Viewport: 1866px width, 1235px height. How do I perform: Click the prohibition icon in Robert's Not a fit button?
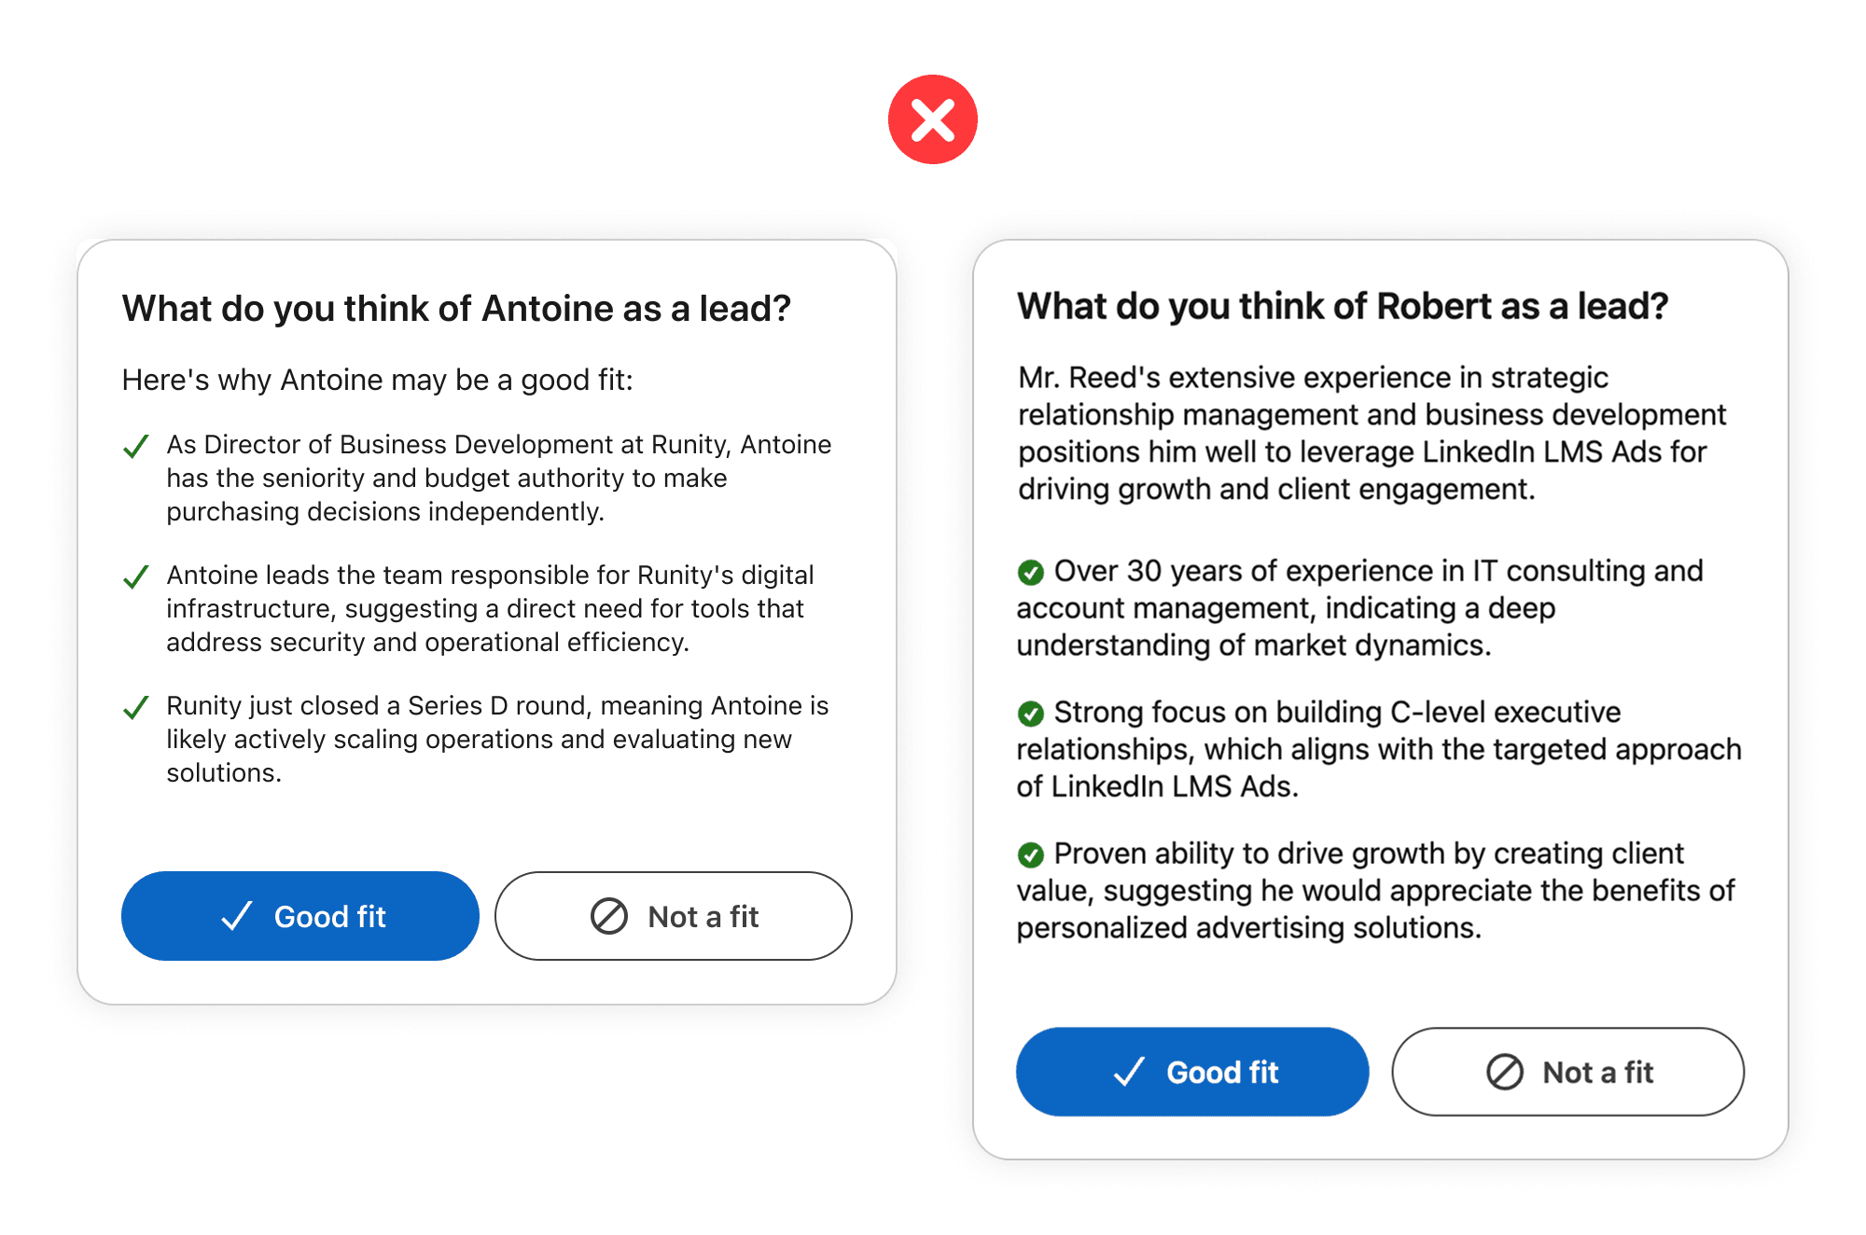(x=1504, y=1072)
